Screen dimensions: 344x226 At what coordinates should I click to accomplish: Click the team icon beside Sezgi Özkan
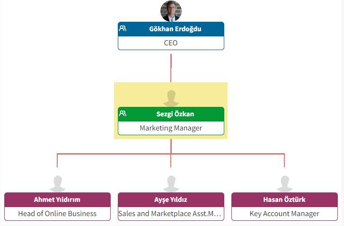tap(123, 113)
